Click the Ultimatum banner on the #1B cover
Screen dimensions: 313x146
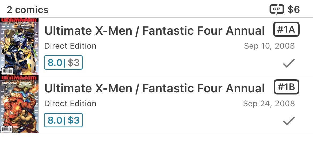(19, 78)
